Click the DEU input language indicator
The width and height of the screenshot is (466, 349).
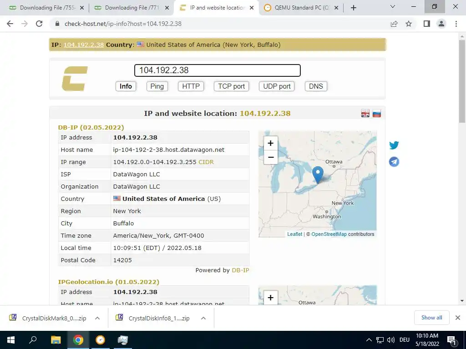coord(405,340)
